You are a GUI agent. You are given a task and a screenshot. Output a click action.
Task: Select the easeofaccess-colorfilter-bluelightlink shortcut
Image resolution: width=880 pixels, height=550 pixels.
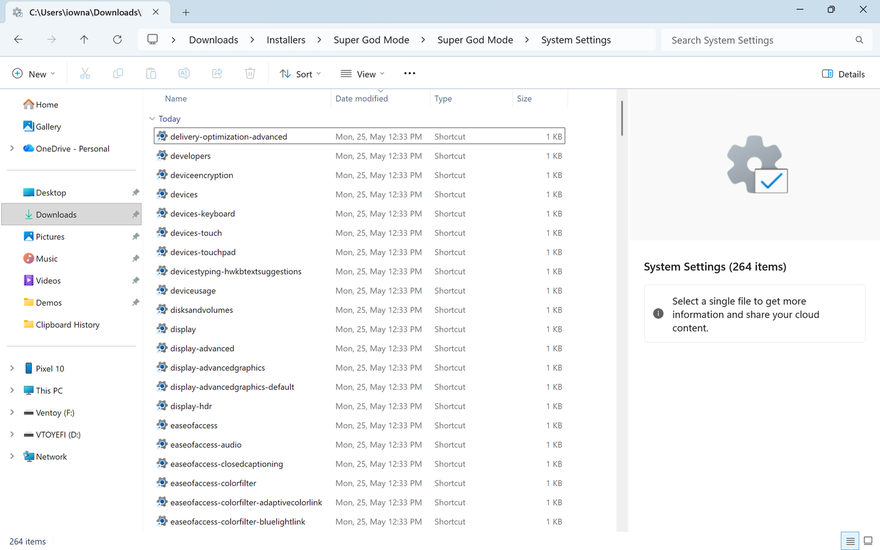click(359, 521)
